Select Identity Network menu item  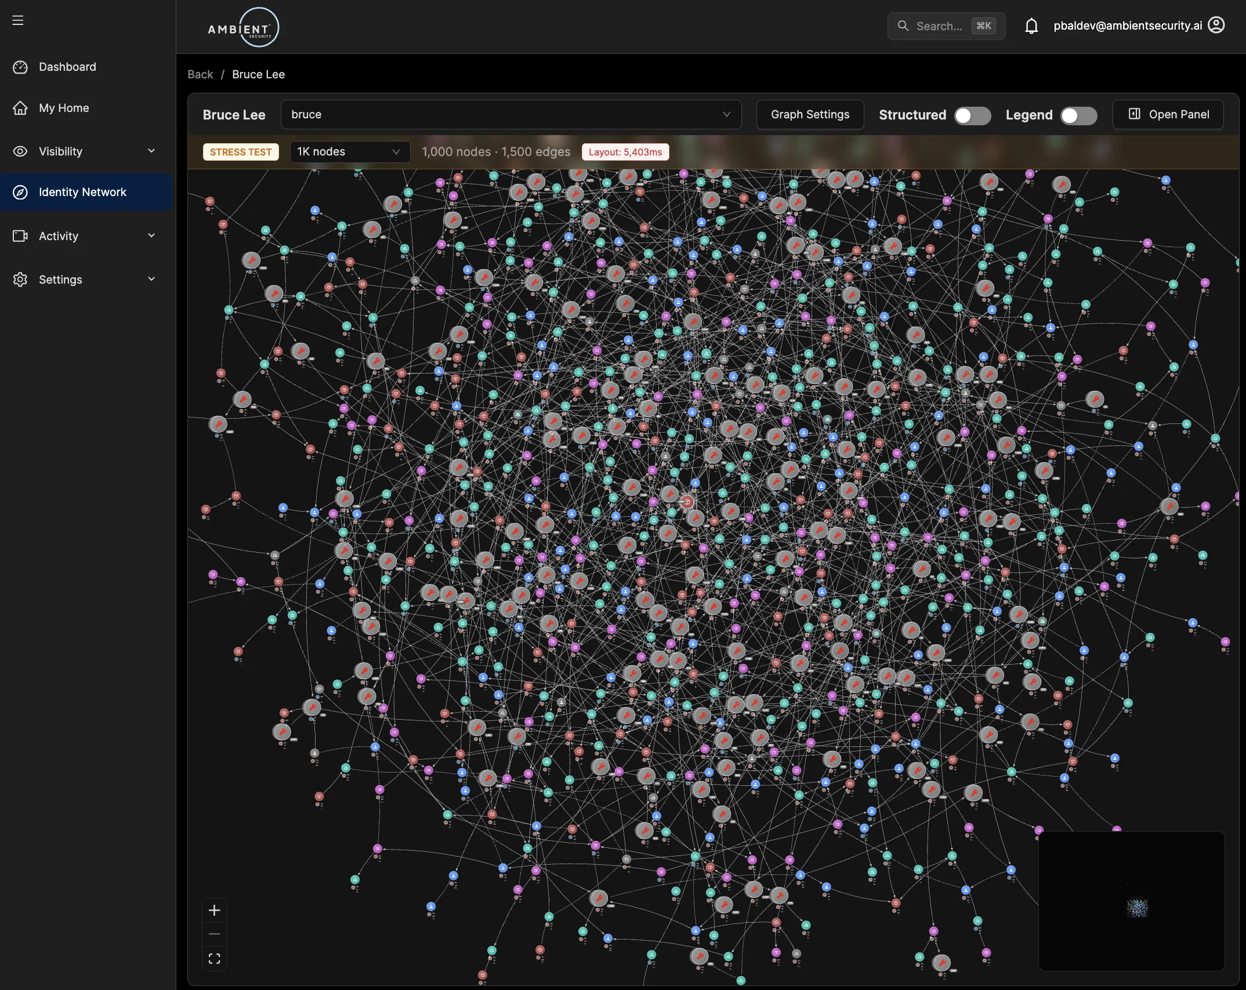click(86, 193)
